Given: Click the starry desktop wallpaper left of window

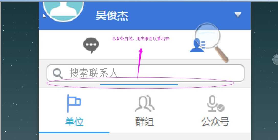Looking at the screenshot, I should tap(19, 71).
